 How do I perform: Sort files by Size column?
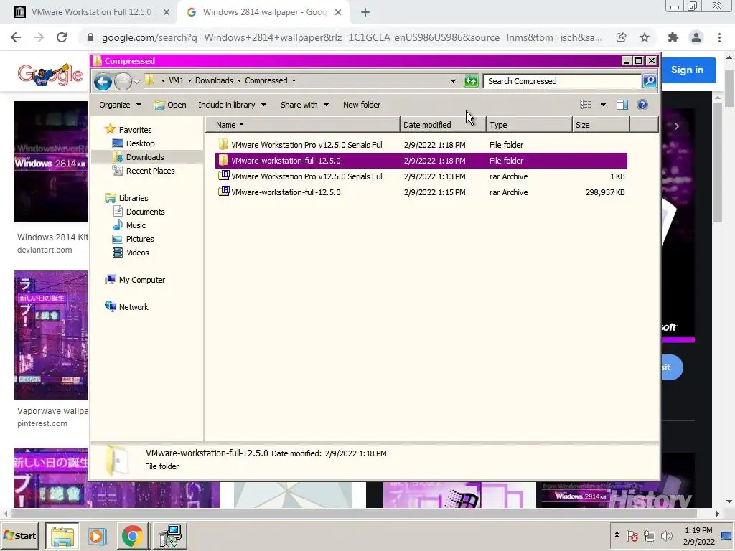pos(601,125)
